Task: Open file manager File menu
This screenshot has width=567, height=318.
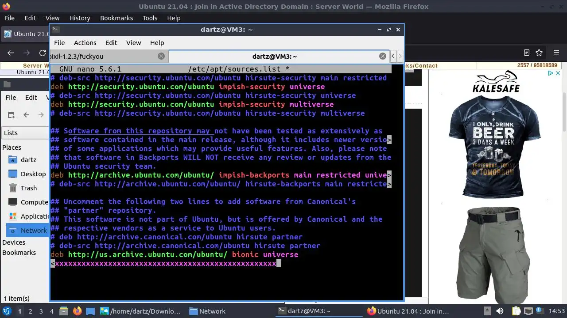Action: click(11, 98)
